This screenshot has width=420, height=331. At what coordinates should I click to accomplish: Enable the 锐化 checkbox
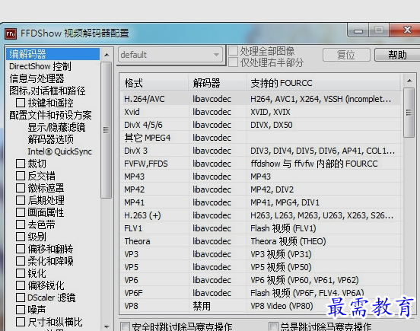tap(21, 273)
